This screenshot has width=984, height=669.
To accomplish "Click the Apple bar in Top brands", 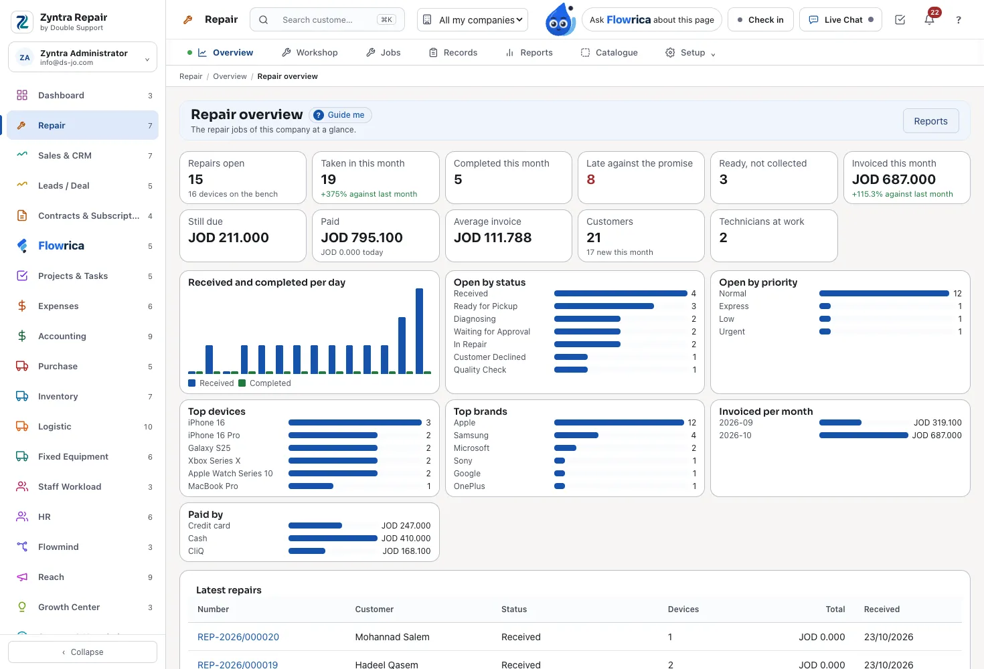I will (x=619, y=423).
